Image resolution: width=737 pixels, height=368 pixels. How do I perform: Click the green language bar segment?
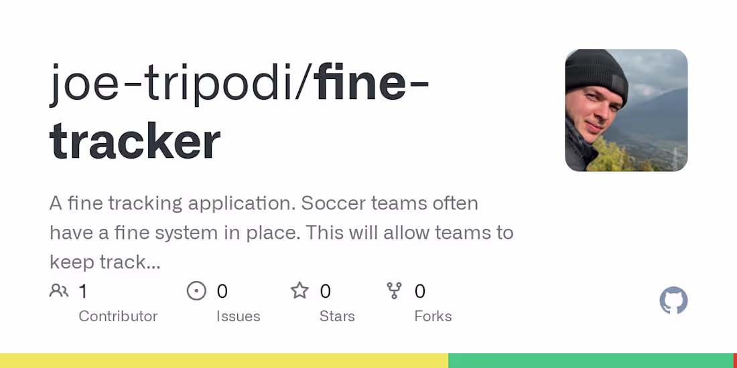[x=590, y=361]
